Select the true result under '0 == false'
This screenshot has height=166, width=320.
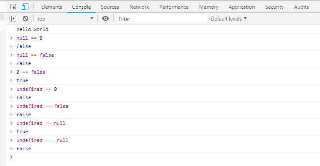[22, 80]
